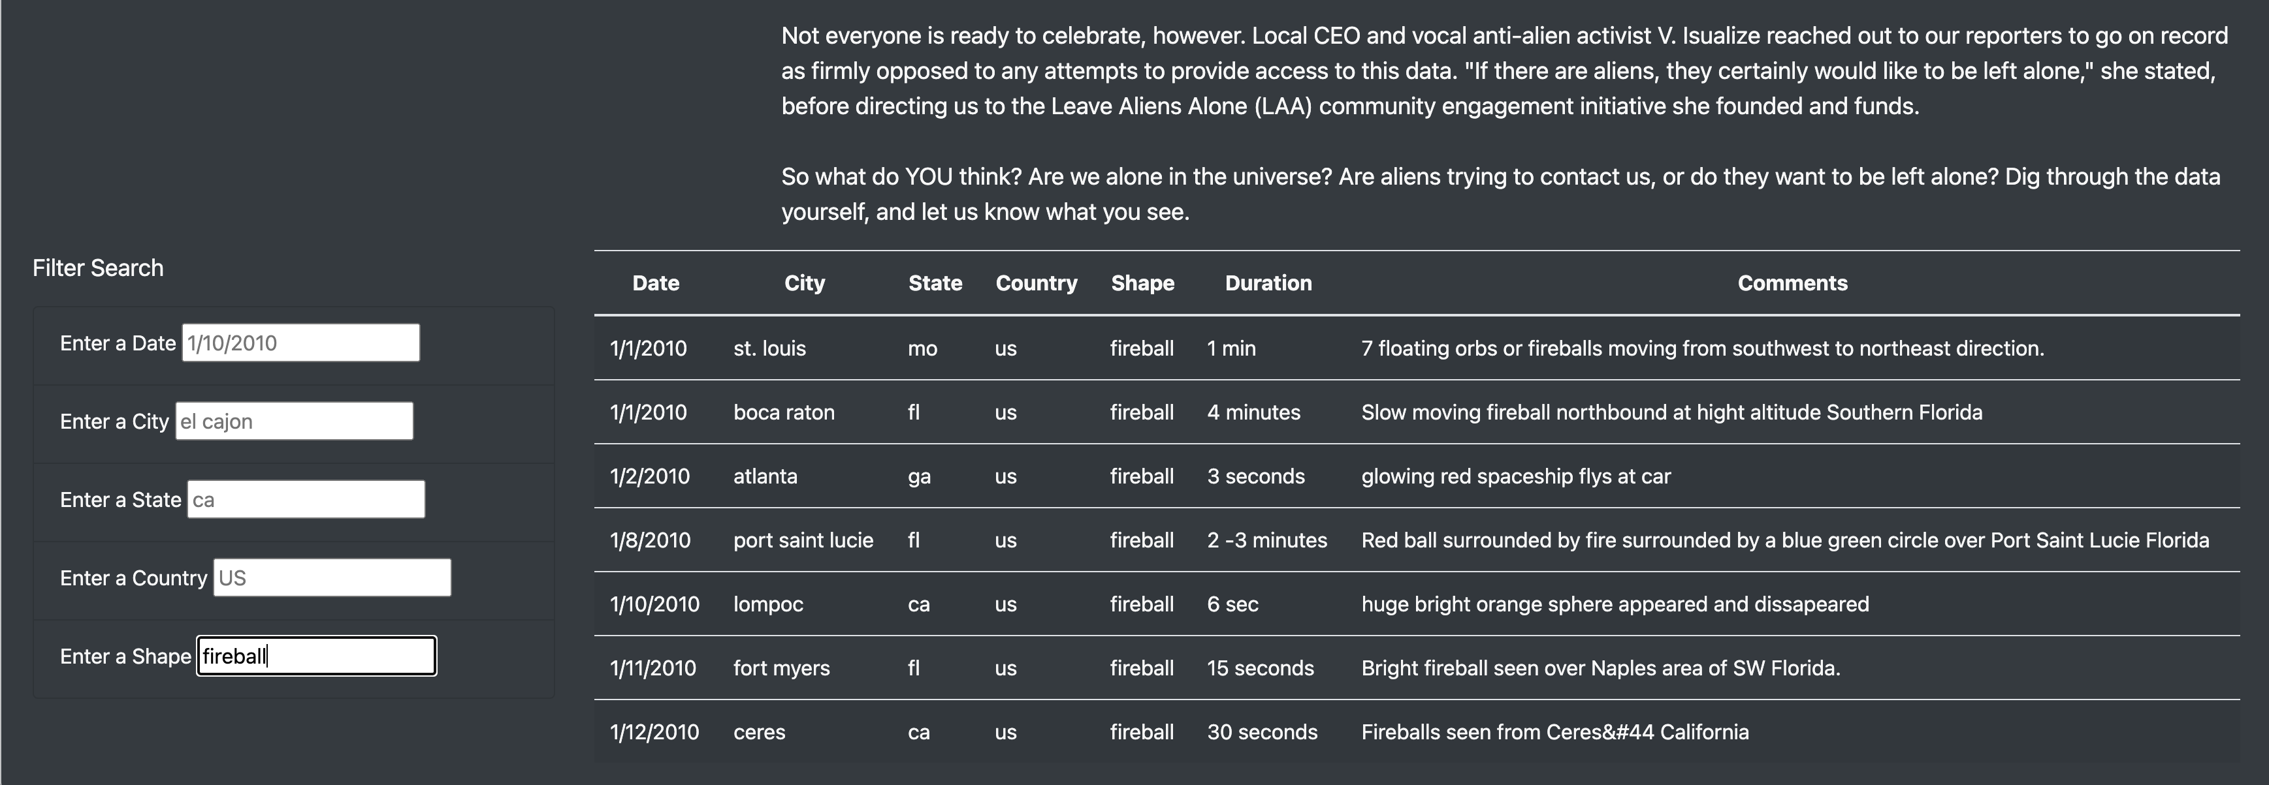The width and height of the screenshot is (2269, 785).
Task: Click the Date filter input field
Action: pyautogui.click(x=300, y=343)
